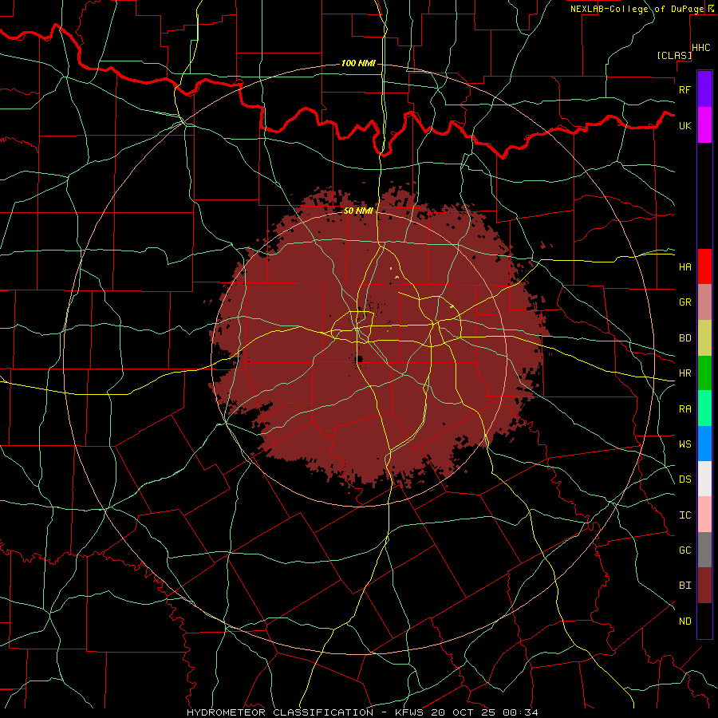Click the GC legend label

pyautogui.click(x=684, y=550)
